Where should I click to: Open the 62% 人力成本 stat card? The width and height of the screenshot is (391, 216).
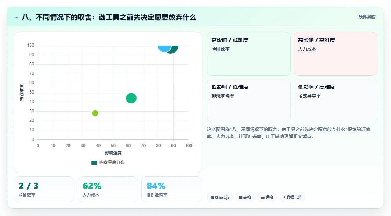pos(108,189)
